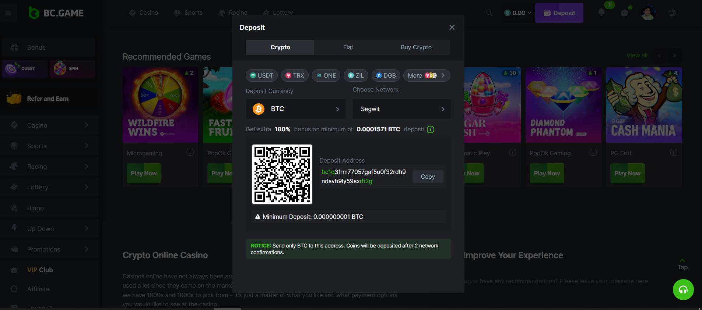Expand the Up Down sidebar section
This screenshot has width=702, height=310.
pos(49,229)
